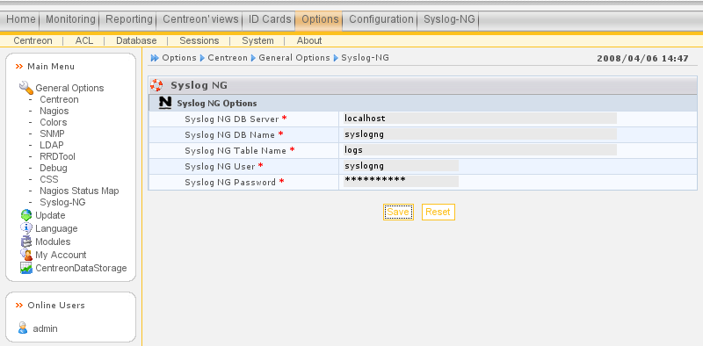This screenshot has height=346, width=703.
Task: Click the info bubble icon beside Language
Action: (x=26, y=228)
